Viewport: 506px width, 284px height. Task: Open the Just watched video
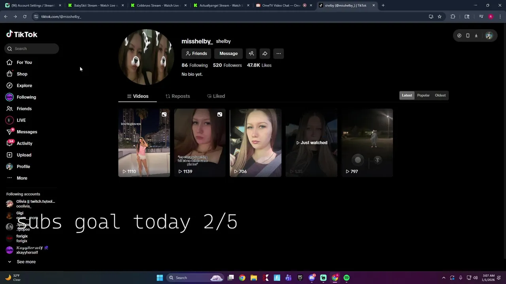pos(312,143)
